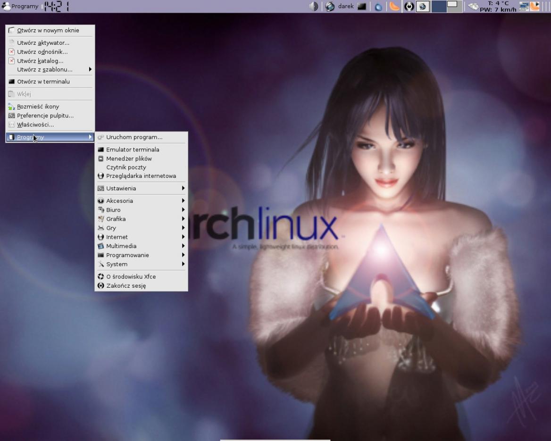Click the volume speaker icon in panel
This screenshot has height=441, width=551.
tap(313, 7)
